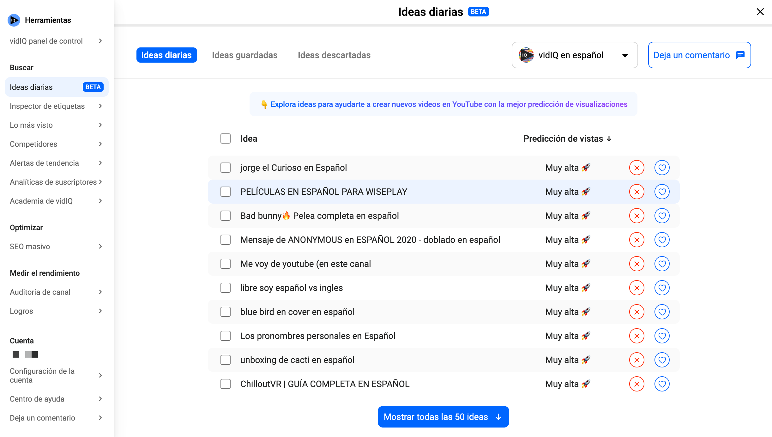Open the 'vidIQ en español' channel dropdown
The image size is (772, 437).
[574, 55]
